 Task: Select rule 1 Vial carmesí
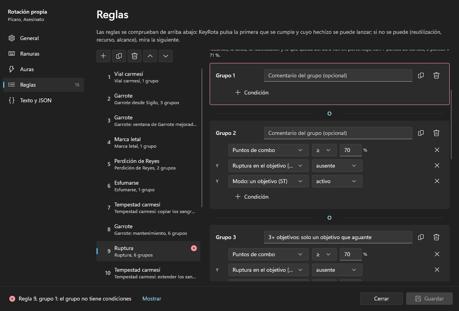[x=149, y=77]
